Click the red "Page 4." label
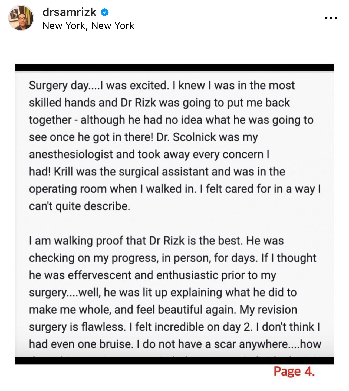 294,372
